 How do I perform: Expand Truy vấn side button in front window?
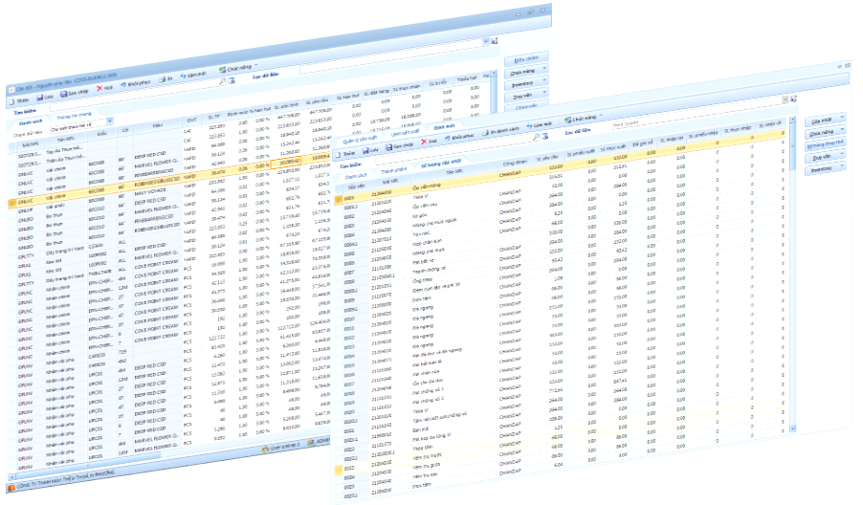(x=842, y=153)
